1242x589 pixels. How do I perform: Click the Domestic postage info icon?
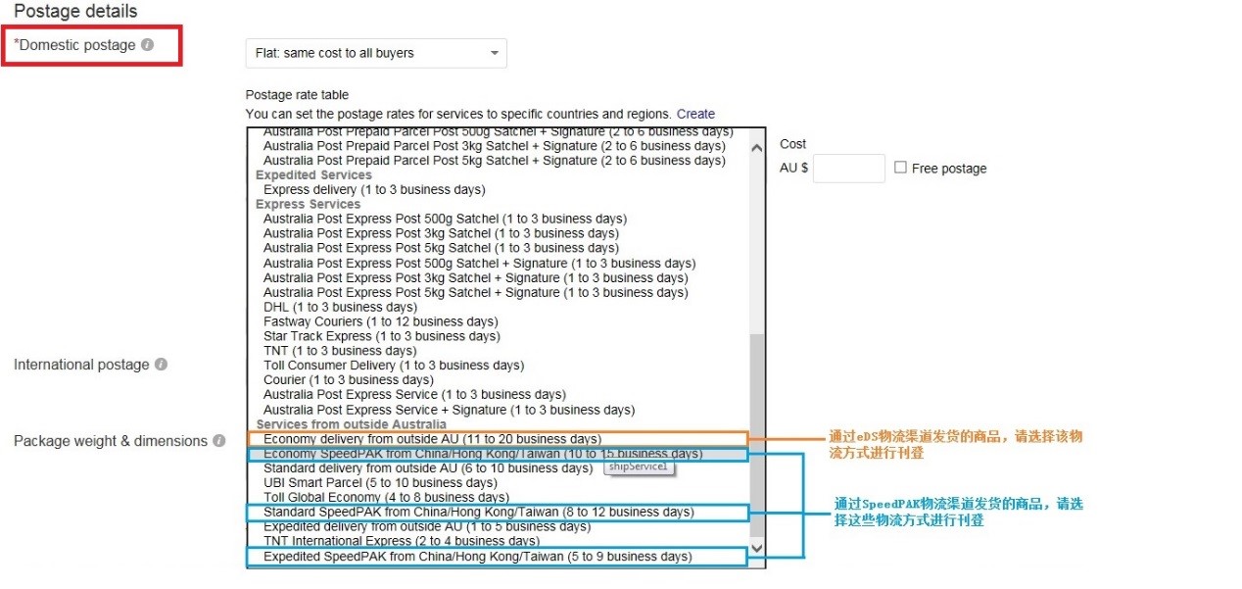point(147,45)
